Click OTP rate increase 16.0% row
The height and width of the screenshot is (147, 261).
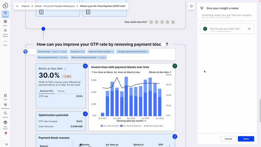coord(61,121)
